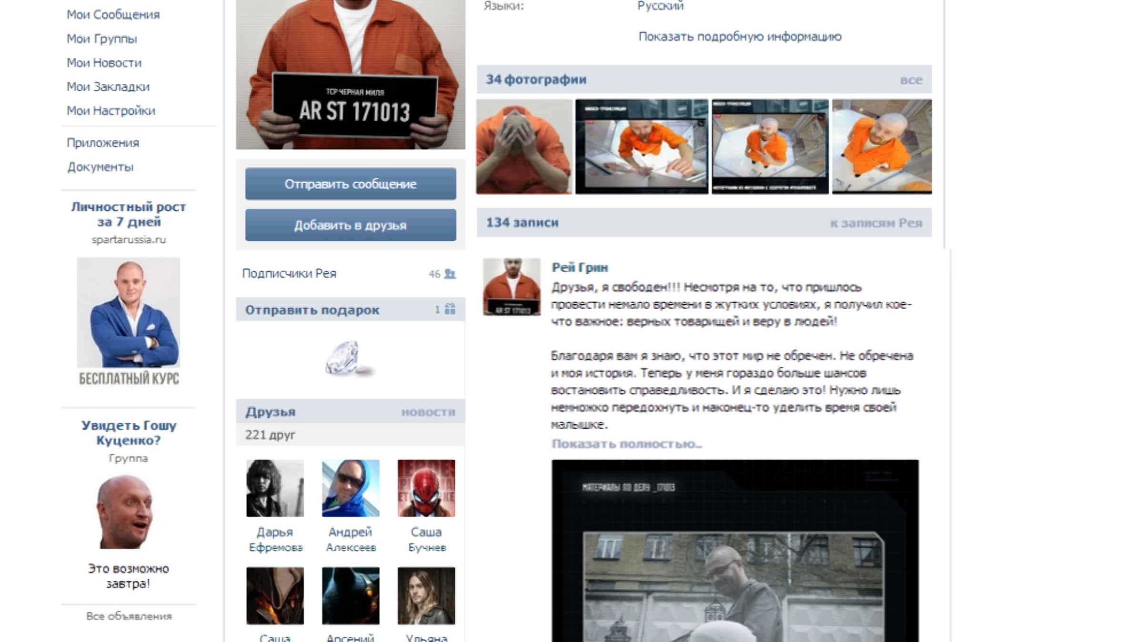Open Приложения in sidebar
This screenshot has height=642, width=1143.
point(103,143)
